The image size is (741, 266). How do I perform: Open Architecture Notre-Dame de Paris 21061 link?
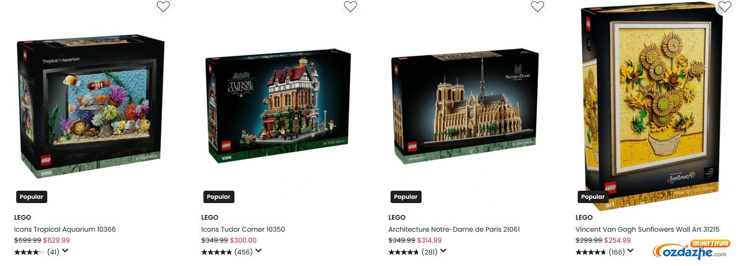point(454,229)
